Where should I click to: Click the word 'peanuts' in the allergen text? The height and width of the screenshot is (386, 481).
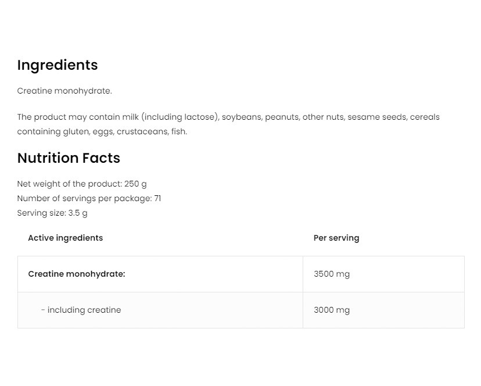point(282,117)
